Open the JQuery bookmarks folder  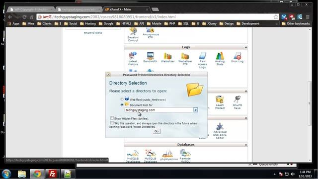tap(209, 24)
